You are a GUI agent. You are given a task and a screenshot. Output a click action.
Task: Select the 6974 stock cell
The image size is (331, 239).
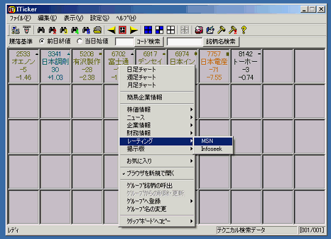[x=183, y=57]
